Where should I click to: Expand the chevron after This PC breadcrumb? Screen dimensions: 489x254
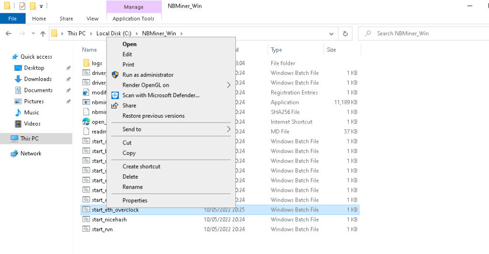point(91,34)
